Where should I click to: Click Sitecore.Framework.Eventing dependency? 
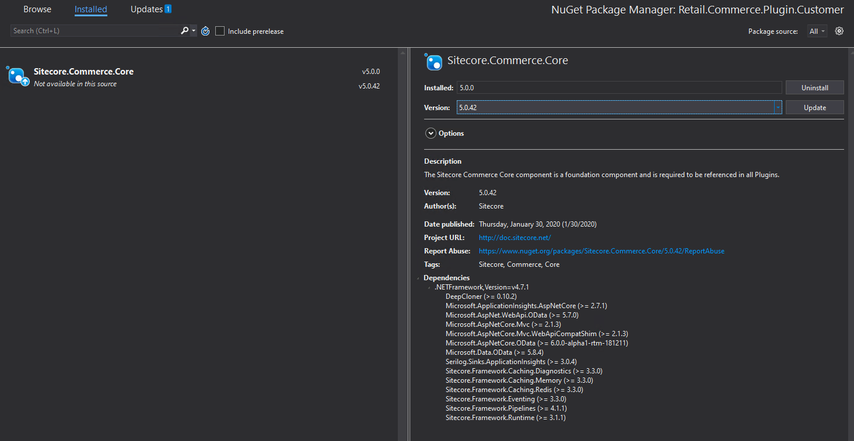coord(506,399)
